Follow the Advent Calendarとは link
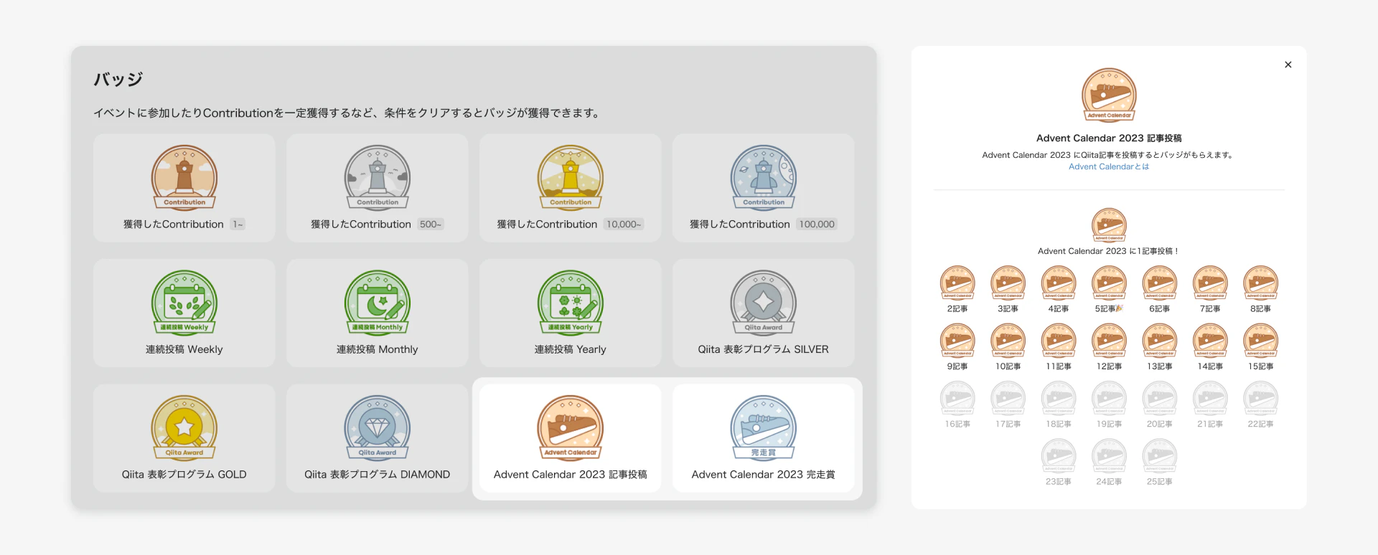Image resolution: width=1378 pixels, height=555 pixels. coord(1109,166)
